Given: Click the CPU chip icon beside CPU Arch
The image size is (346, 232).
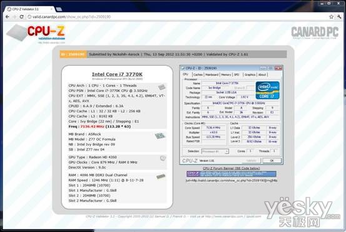Looking at the screenshot, I should coord(161,87).
